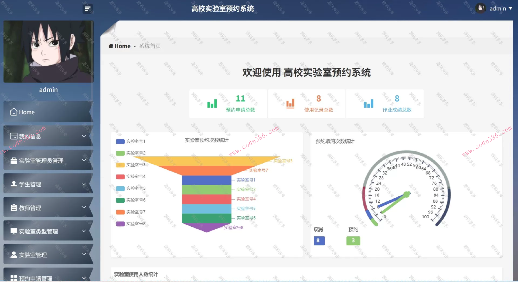Click the 教师管理 clipboard icon
Screen dimensions: 518x282
click(13, 208)
